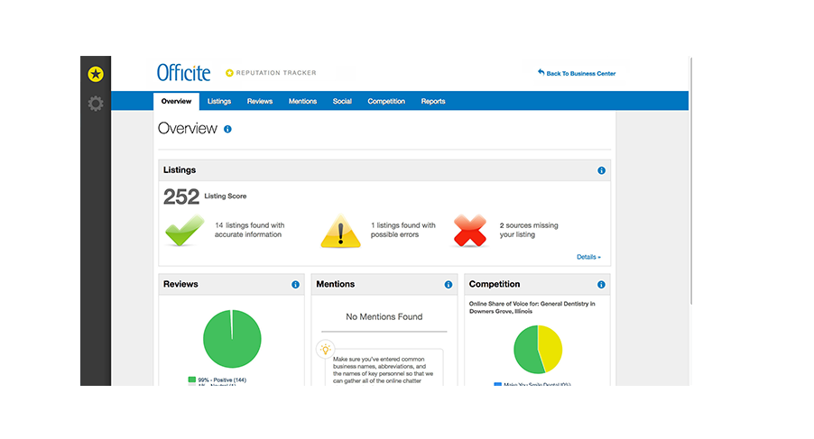
Task: Open the Competition tab
Action: click(386, 101)
